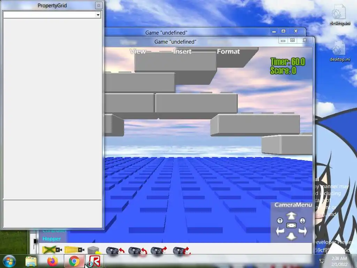Click the back Game "undefined" title bar

[166, 32]
